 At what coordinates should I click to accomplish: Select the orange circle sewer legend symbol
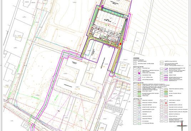[139, 101]
